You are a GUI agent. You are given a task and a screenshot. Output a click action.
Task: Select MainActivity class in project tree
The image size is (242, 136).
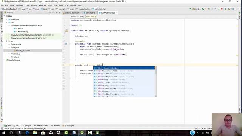click(23, 32)
